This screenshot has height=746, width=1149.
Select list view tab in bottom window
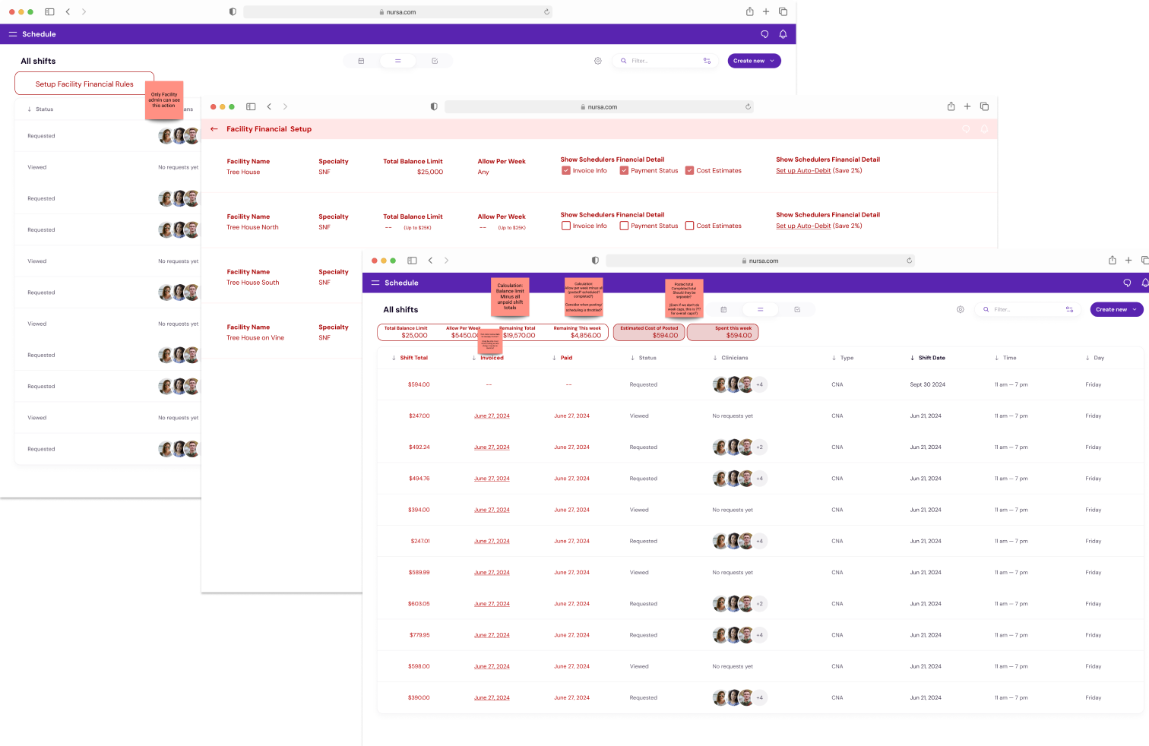point(760,309)
